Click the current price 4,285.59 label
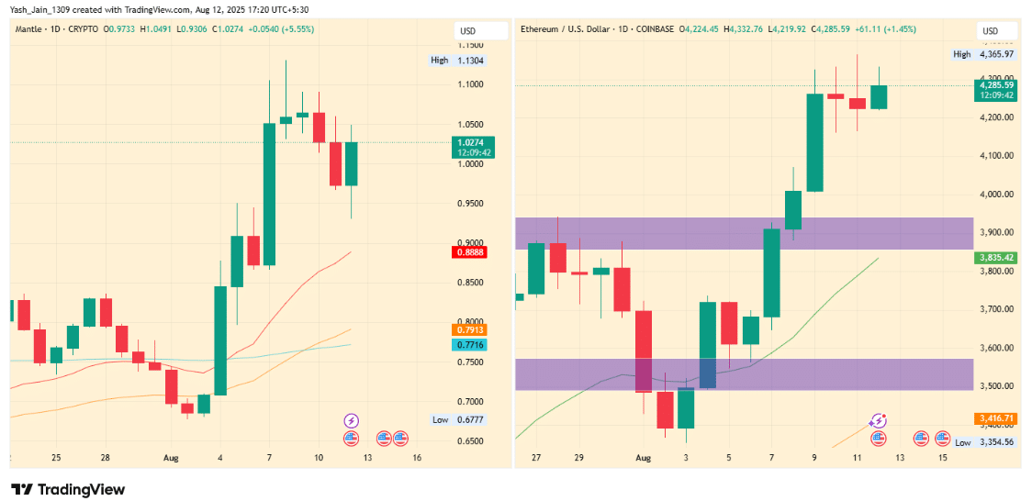The height and width of the screenshot is (501, 1032). [x=995, y=84]
